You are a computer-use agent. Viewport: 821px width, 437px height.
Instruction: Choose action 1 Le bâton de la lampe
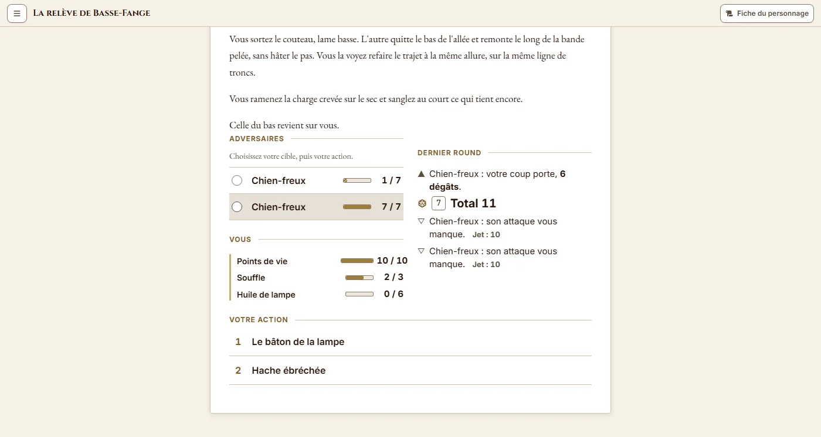point(410,342)
